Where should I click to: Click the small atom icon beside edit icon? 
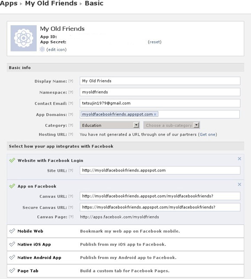[x=42, y=49]
